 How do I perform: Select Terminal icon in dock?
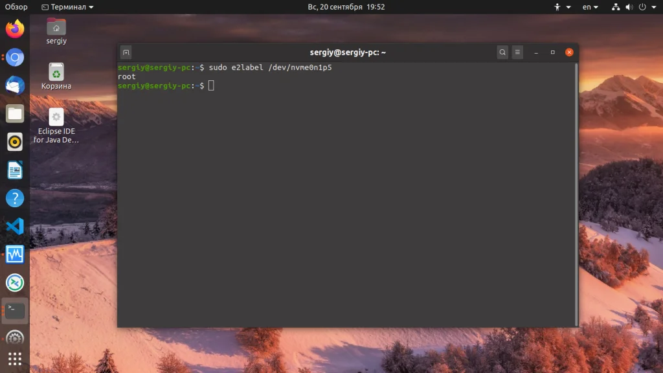(15, 311)
